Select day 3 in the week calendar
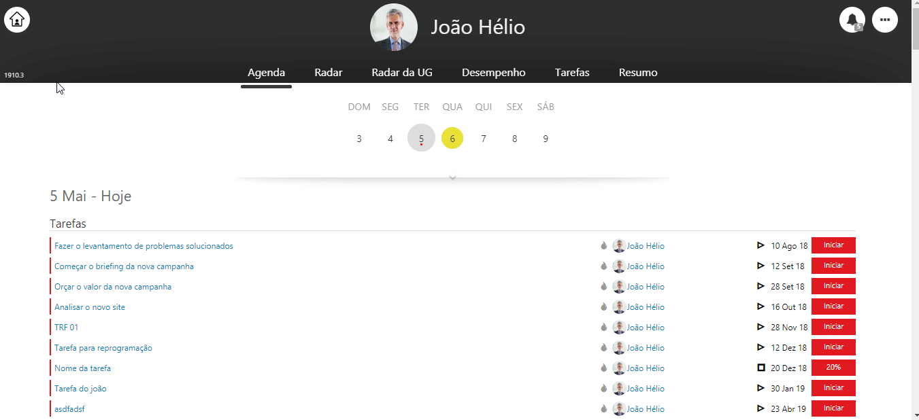 pos(359,139)
